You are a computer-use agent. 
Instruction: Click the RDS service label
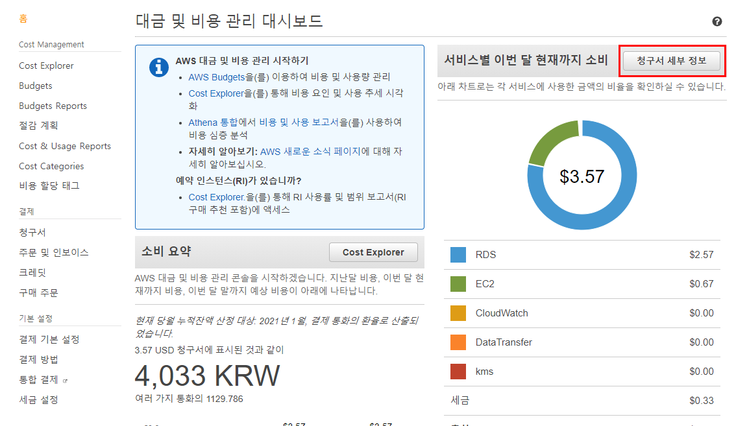pos(485,255)
